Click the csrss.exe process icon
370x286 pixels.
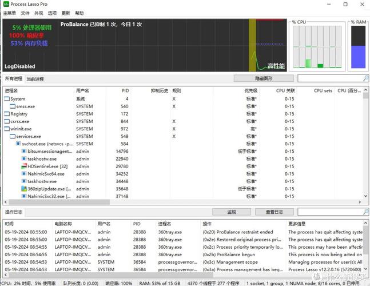[7, 121]
